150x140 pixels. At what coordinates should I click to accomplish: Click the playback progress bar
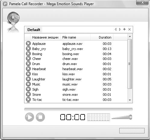click(78, 109)
